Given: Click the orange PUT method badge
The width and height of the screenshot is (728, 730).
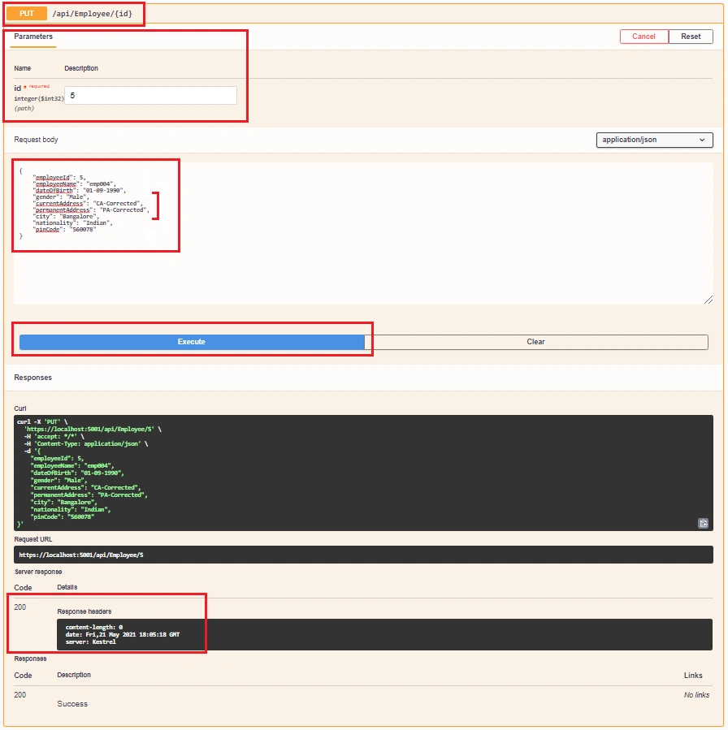Looking at the screenshot, I should [x=27, y=14].
